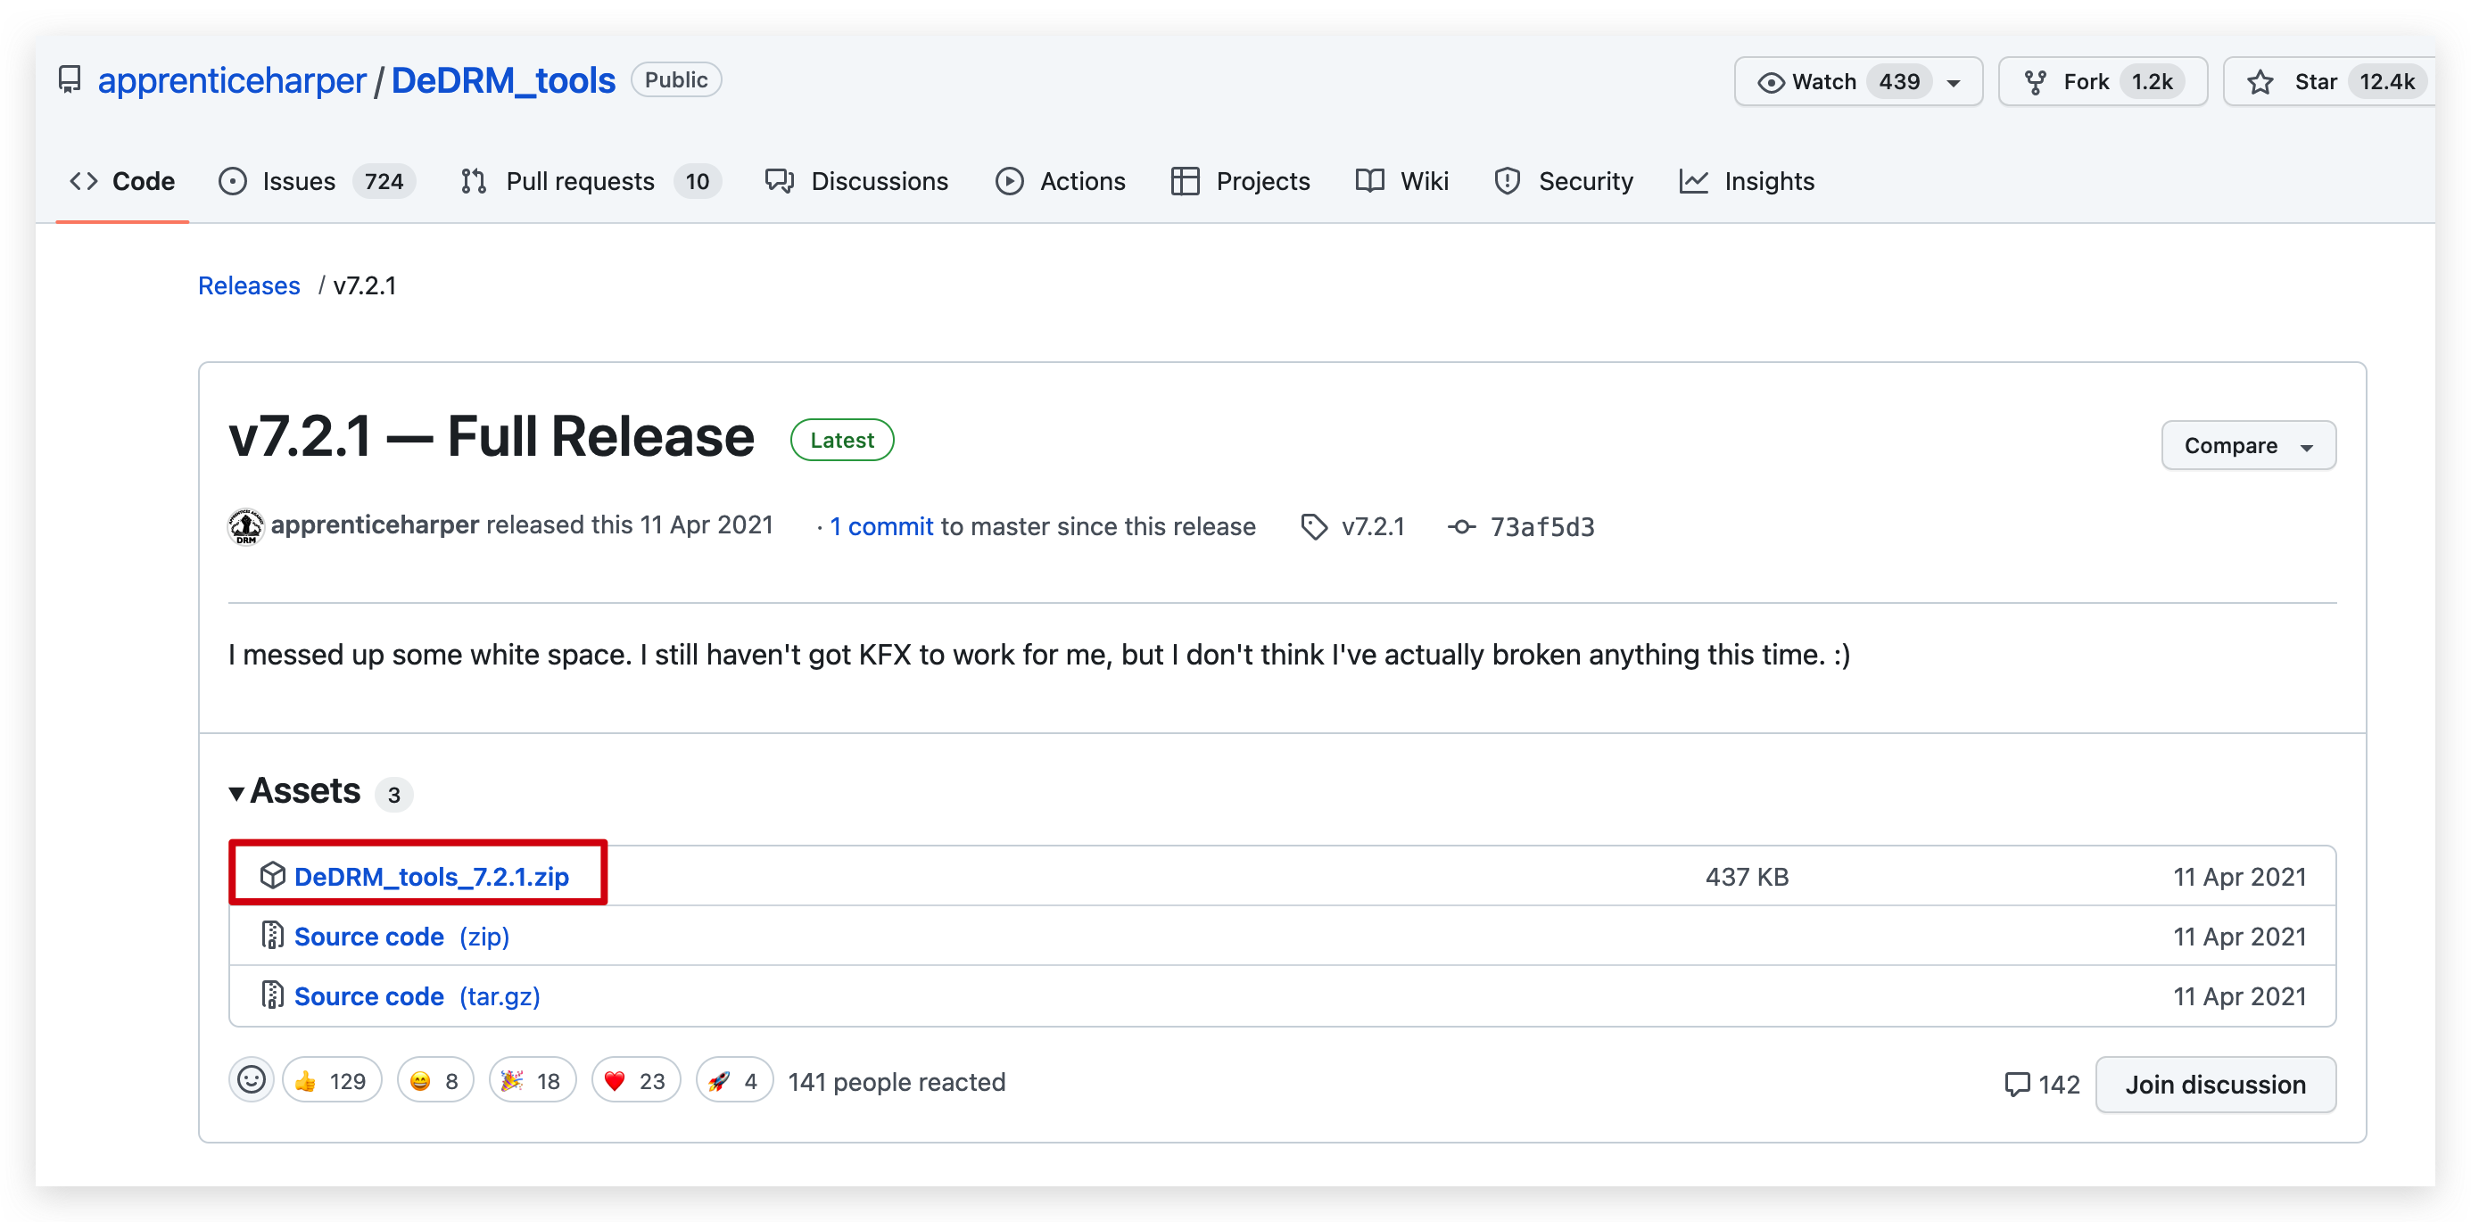Open the apprenticeharper author name link
The width and height of the screenshot is (2471, 1222).
(x=374, y=524)
